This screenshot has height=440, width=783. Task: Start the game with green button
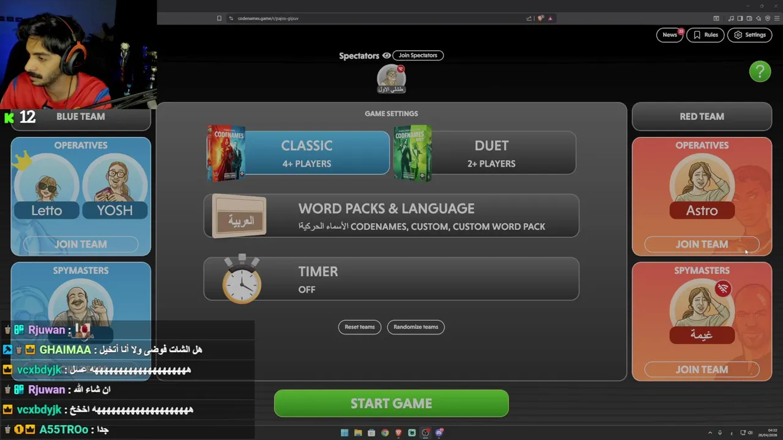[391, 403]
